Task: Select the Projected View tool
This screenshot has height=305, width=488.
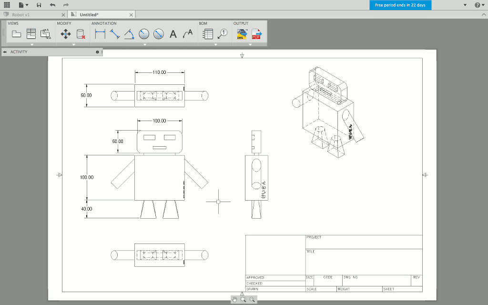Action: [31, 34]
